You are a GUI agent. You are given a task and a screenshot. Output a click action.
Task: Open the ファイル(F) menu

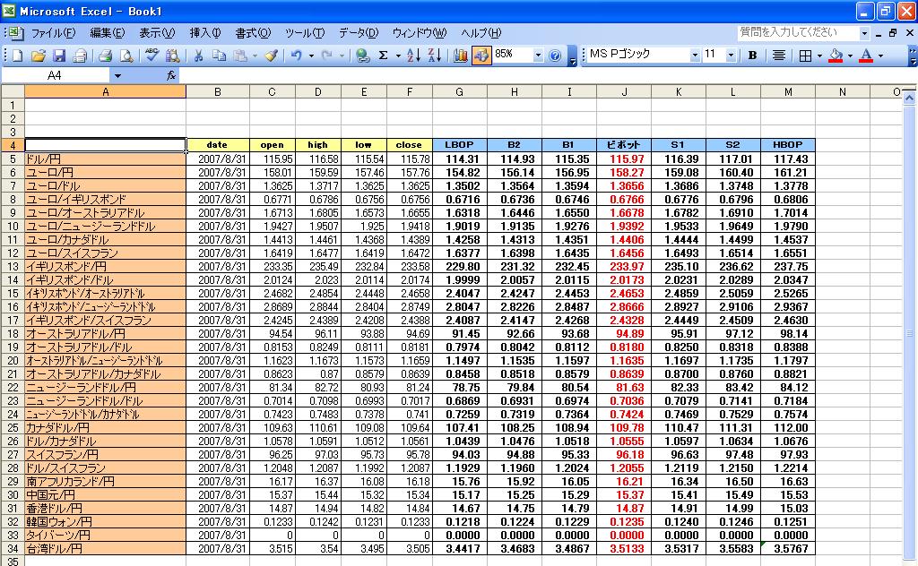[53, 33]
